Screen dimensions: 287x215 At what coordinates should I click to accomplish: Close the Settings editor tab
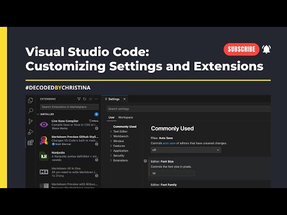pos(124,99)
